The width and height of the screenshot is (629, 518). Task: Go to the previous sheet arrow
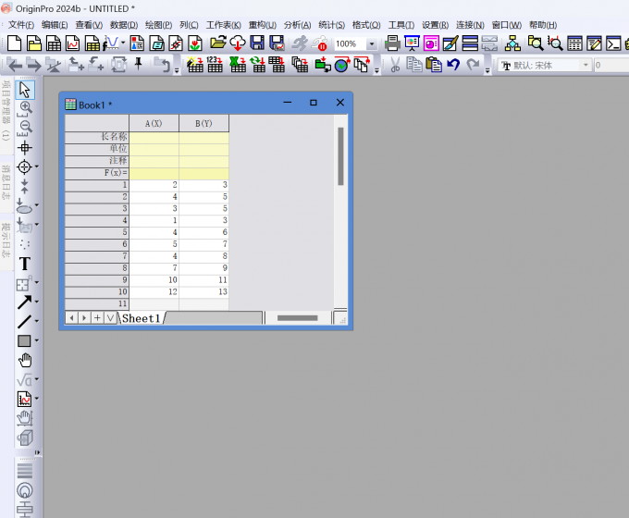point(71,318)
